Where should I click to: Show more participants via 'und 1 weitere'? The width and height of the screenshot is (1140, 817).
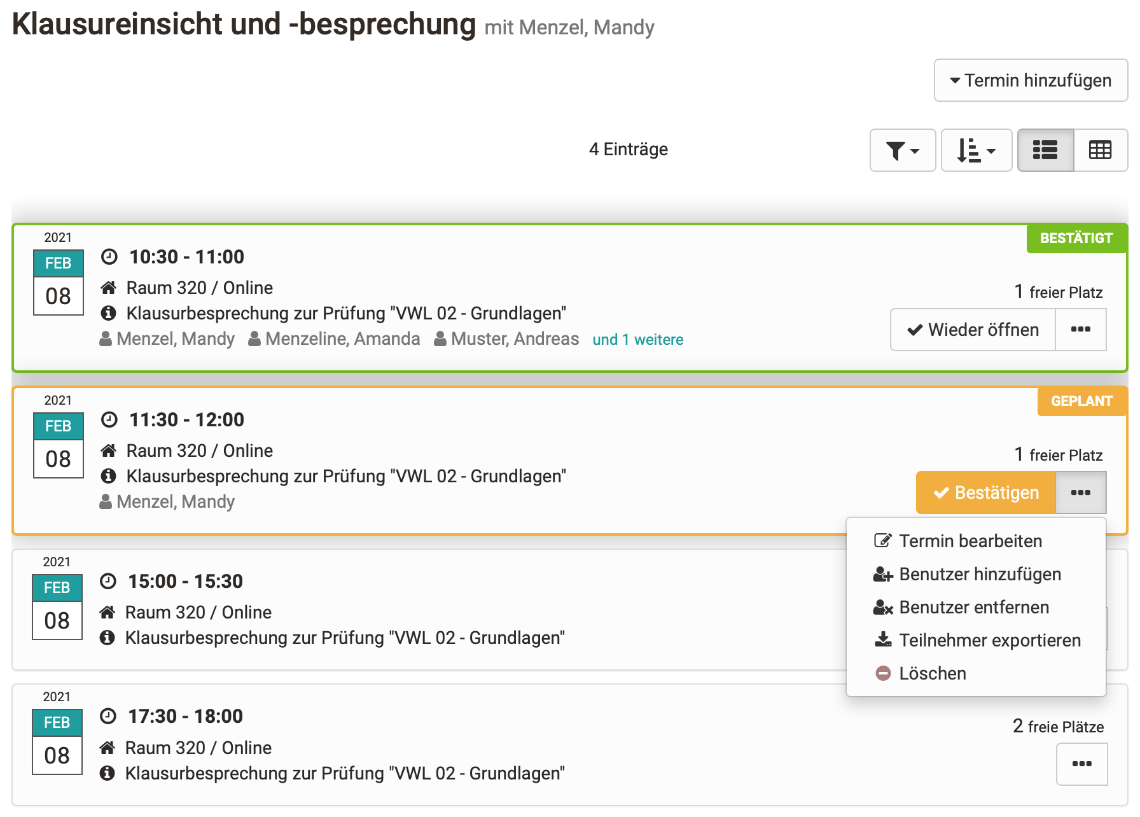point(637,340)
